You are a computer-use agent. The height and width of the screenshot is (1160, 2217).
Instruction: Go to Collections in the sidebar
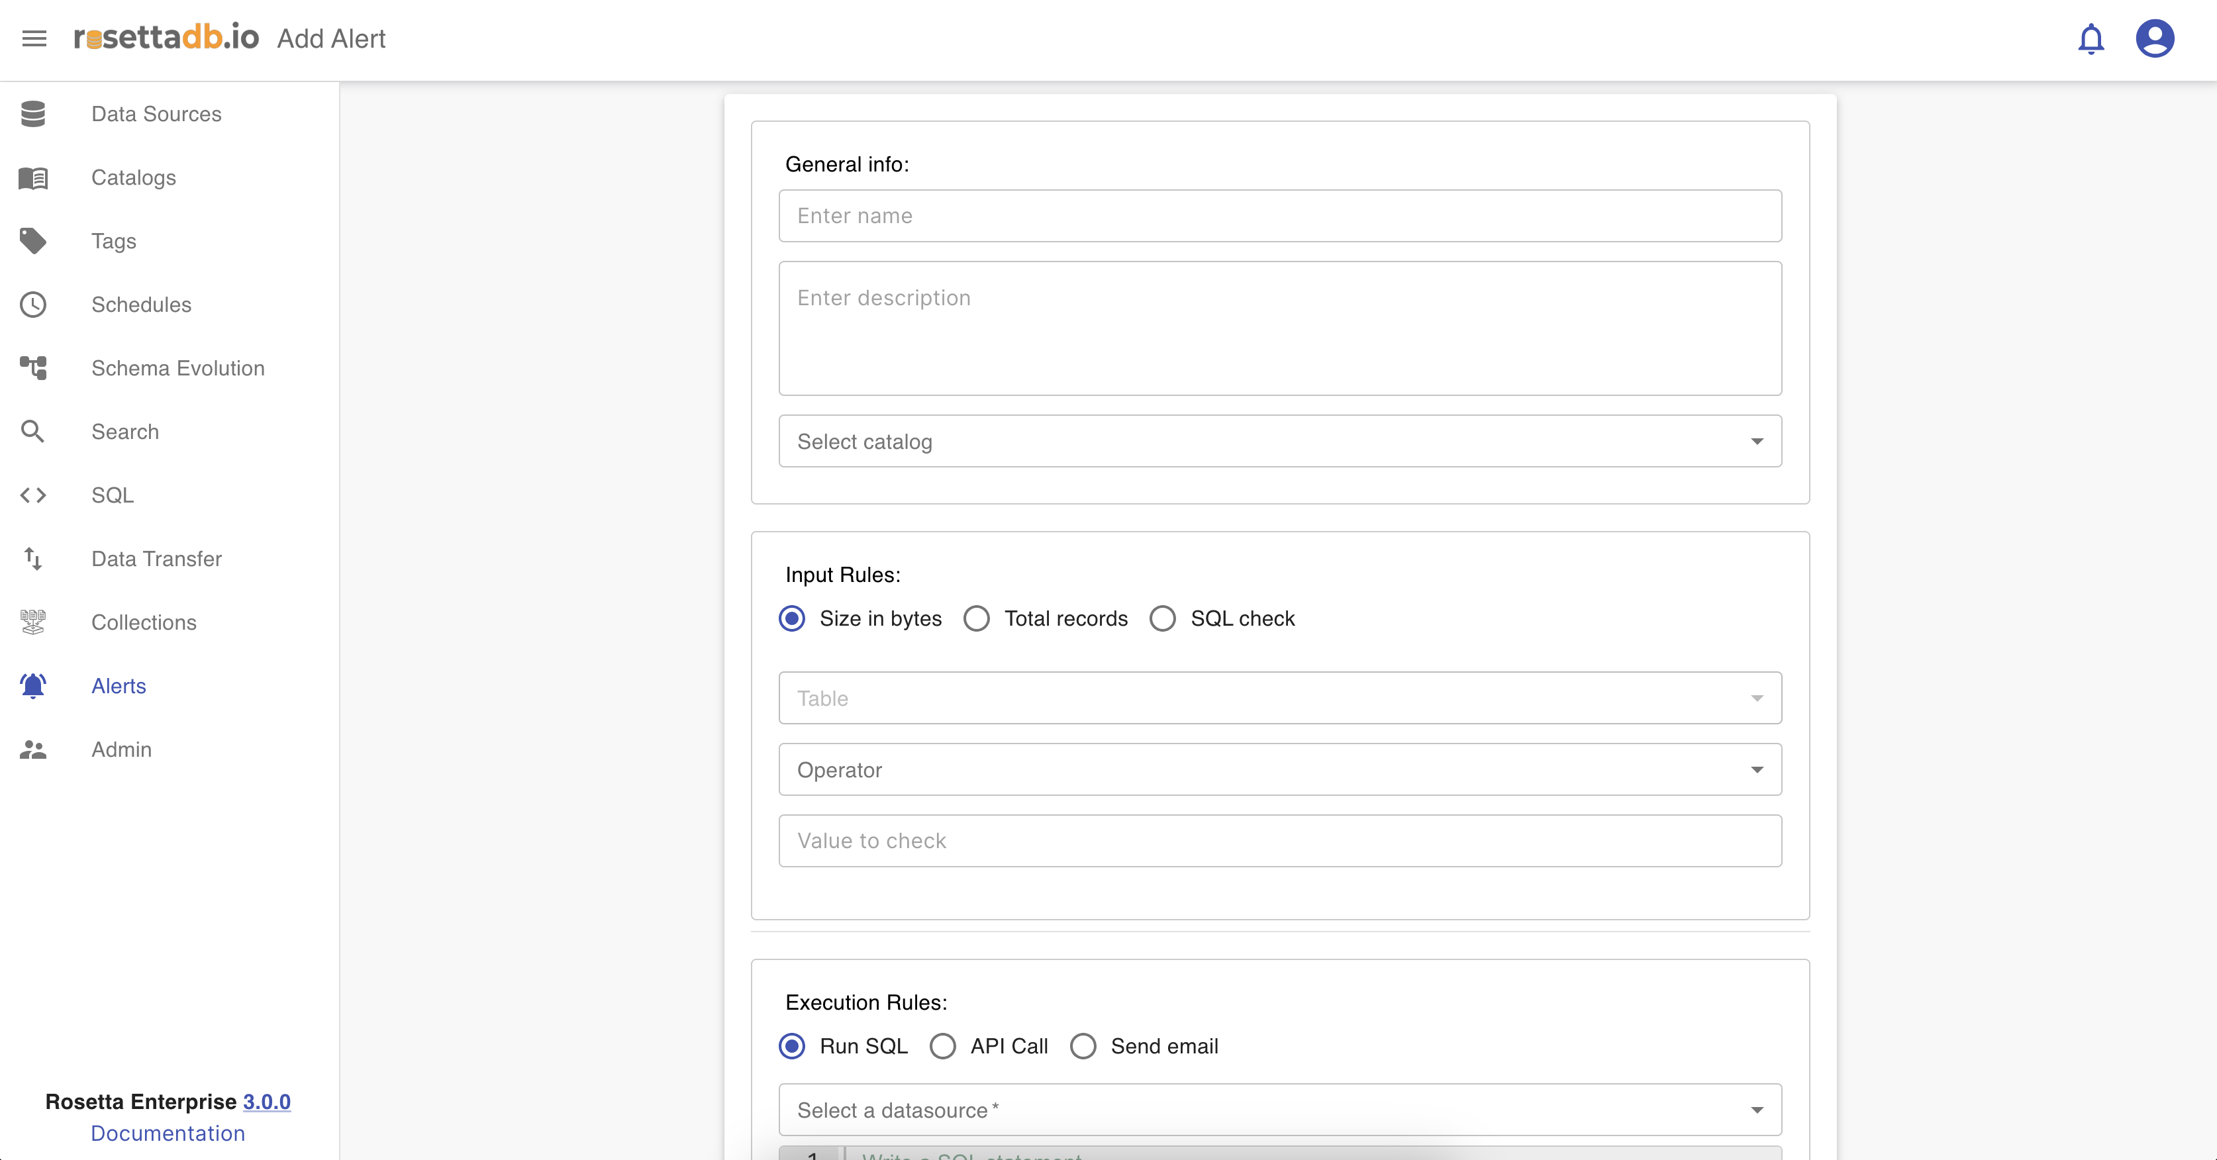pos(144,622)
